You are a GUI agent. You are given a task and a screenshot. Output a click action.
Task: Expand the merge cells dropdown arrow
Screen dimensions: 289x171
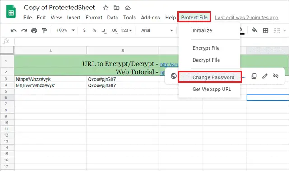[284, 30]
